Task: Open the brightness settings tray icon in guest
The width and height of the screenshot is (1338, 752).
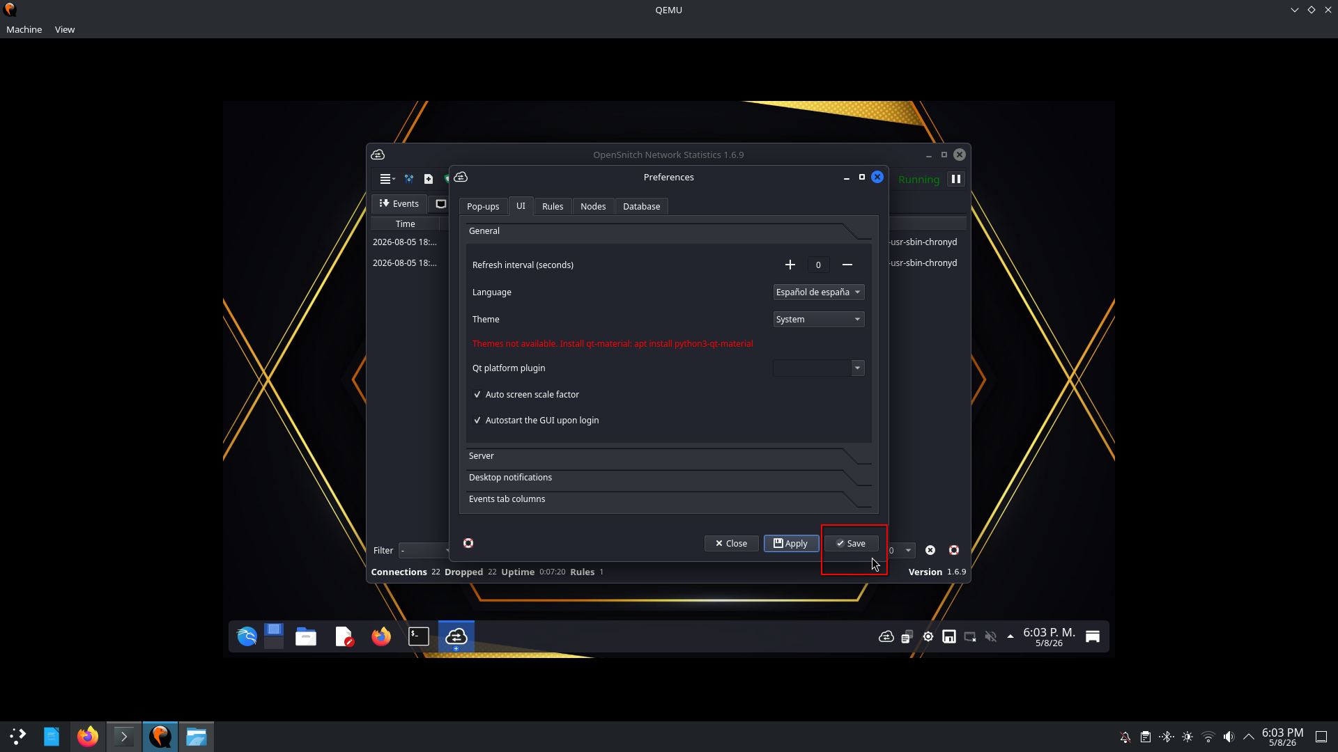Action: coord(928,636)
